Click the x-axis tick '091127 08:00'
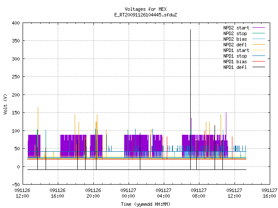 [x=199, y=193]
